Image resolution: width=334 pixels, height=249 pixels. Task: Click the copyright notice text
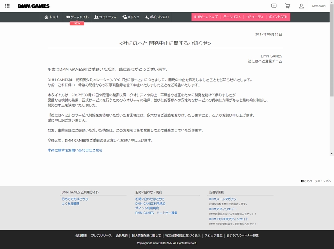(x=167, y=243)
